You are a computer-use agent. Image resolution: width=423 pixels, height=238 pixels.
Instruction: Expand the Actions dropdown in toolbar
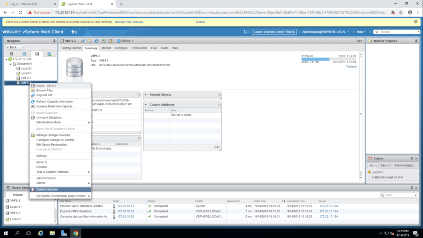click(x=125, y=41)
